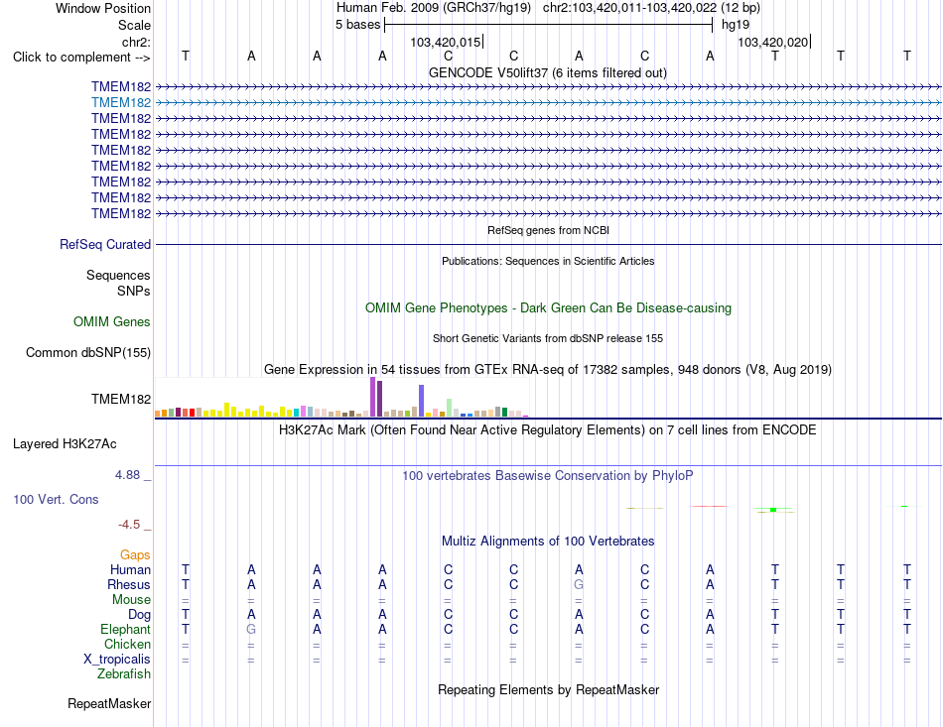Click the bright green PhyloP conservation mark
Image resolution: width=943 pixels, height=727 pixels.
point(773,510)
